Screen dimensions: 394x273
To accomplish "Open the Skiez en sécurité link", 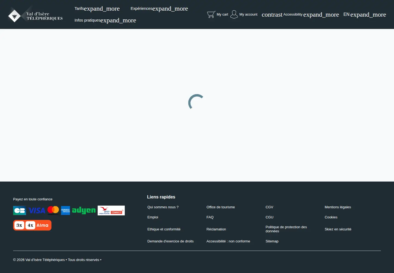I will 338,229.
